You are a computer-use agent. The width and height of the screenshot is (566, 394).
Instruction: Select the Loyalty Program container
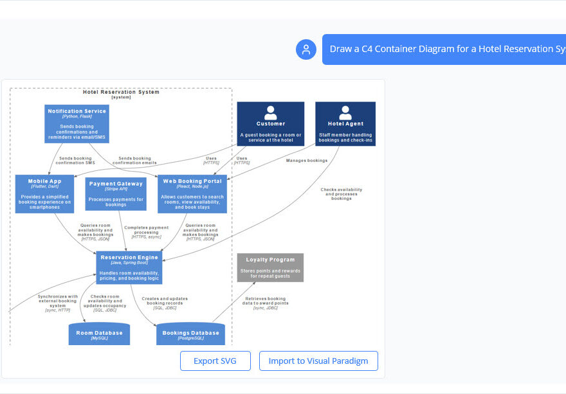coord(271,267)
